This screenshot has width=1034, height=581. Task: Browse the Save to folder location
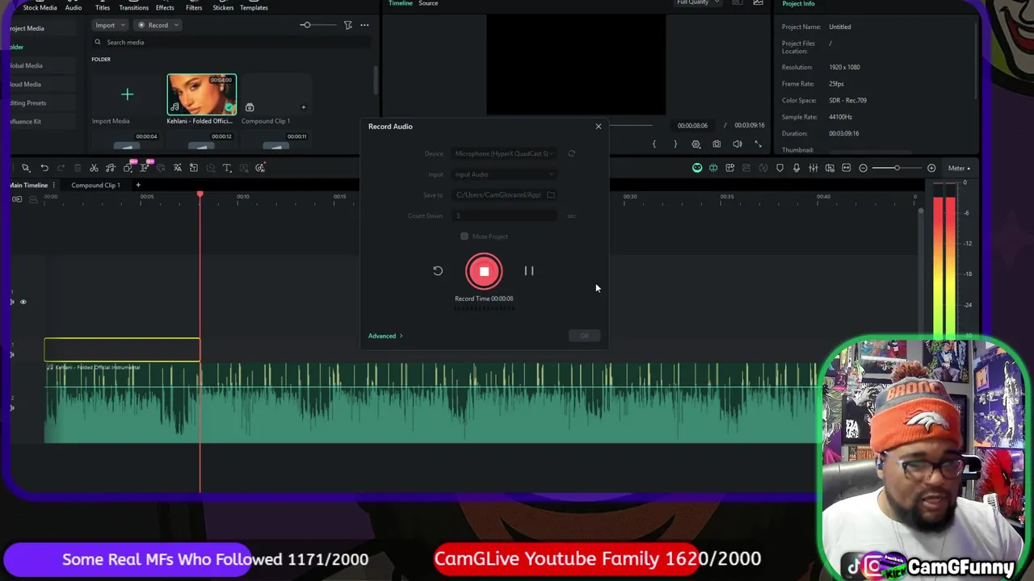point(551,194)
